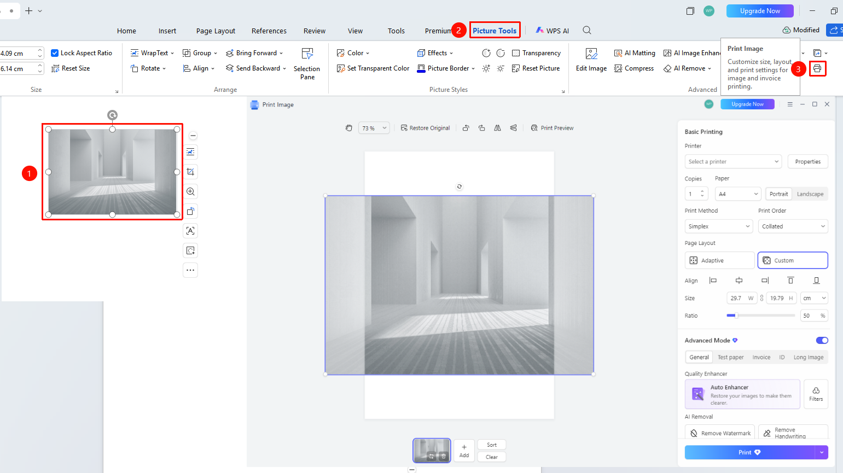Click the Copies number field
Screen dimensions: 843x473
click(696, 194)
